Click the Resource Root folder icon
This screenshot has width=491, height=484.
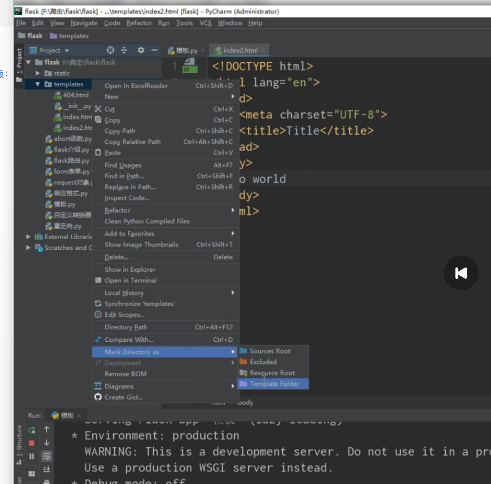(x=243, y=373)
